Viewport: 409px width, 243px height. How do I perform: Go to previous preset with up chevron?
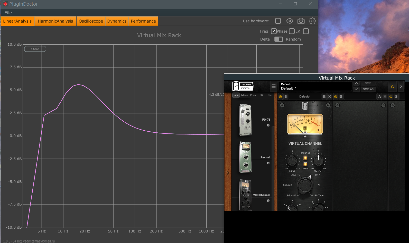point(356,83)
